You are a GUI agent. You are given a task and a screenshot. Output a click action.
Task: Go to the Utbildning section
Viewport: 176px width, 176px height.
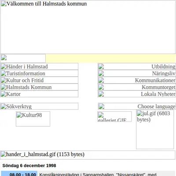coord(137,66)
